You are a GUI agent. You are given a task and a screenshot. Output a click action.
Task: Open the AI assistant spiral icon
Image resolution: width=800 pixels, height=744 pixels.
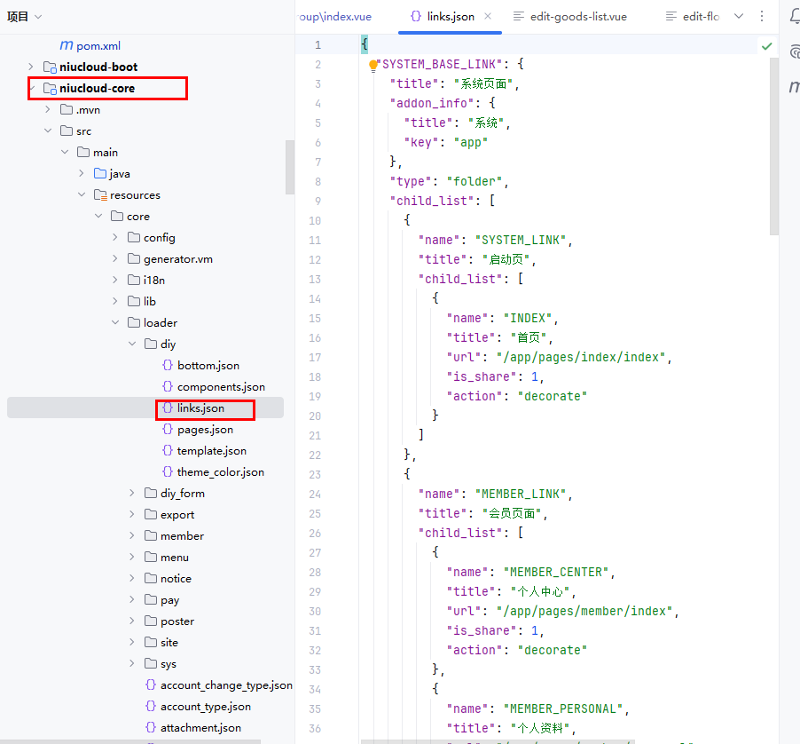tap(795, 51)
